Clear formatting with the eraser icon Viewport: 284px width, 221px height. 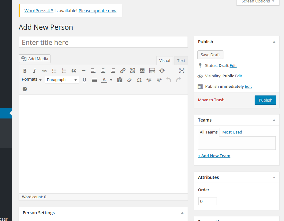(x=129, y=80)
